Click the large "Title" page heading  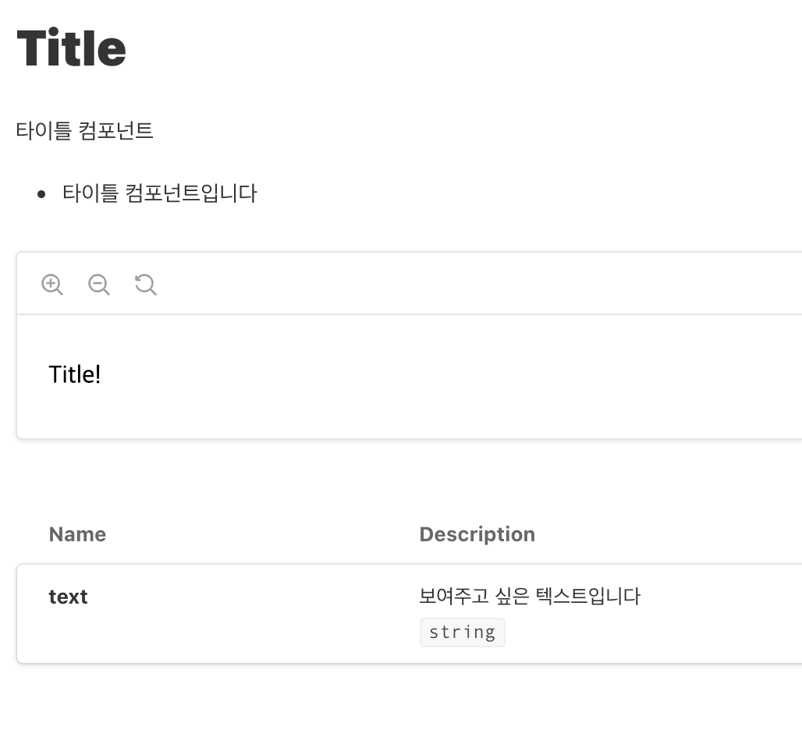71,48
